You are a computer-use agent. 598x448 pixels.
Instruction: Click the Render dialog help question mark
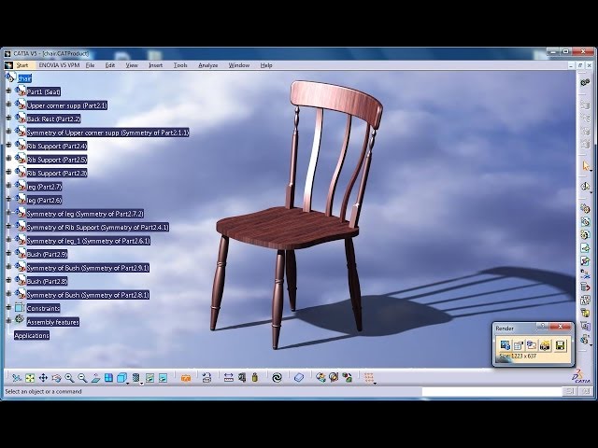(542, 327)
